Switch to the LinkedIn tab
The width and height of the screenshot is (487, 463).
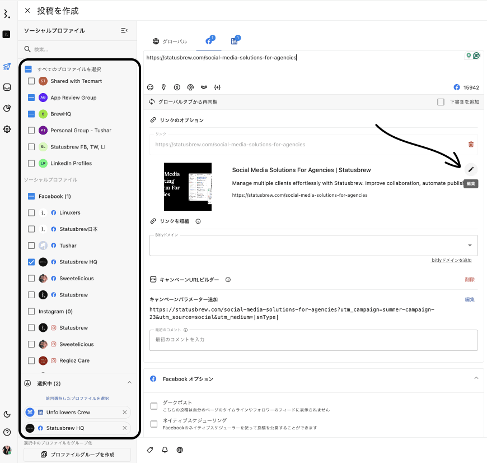pos(235,41)
